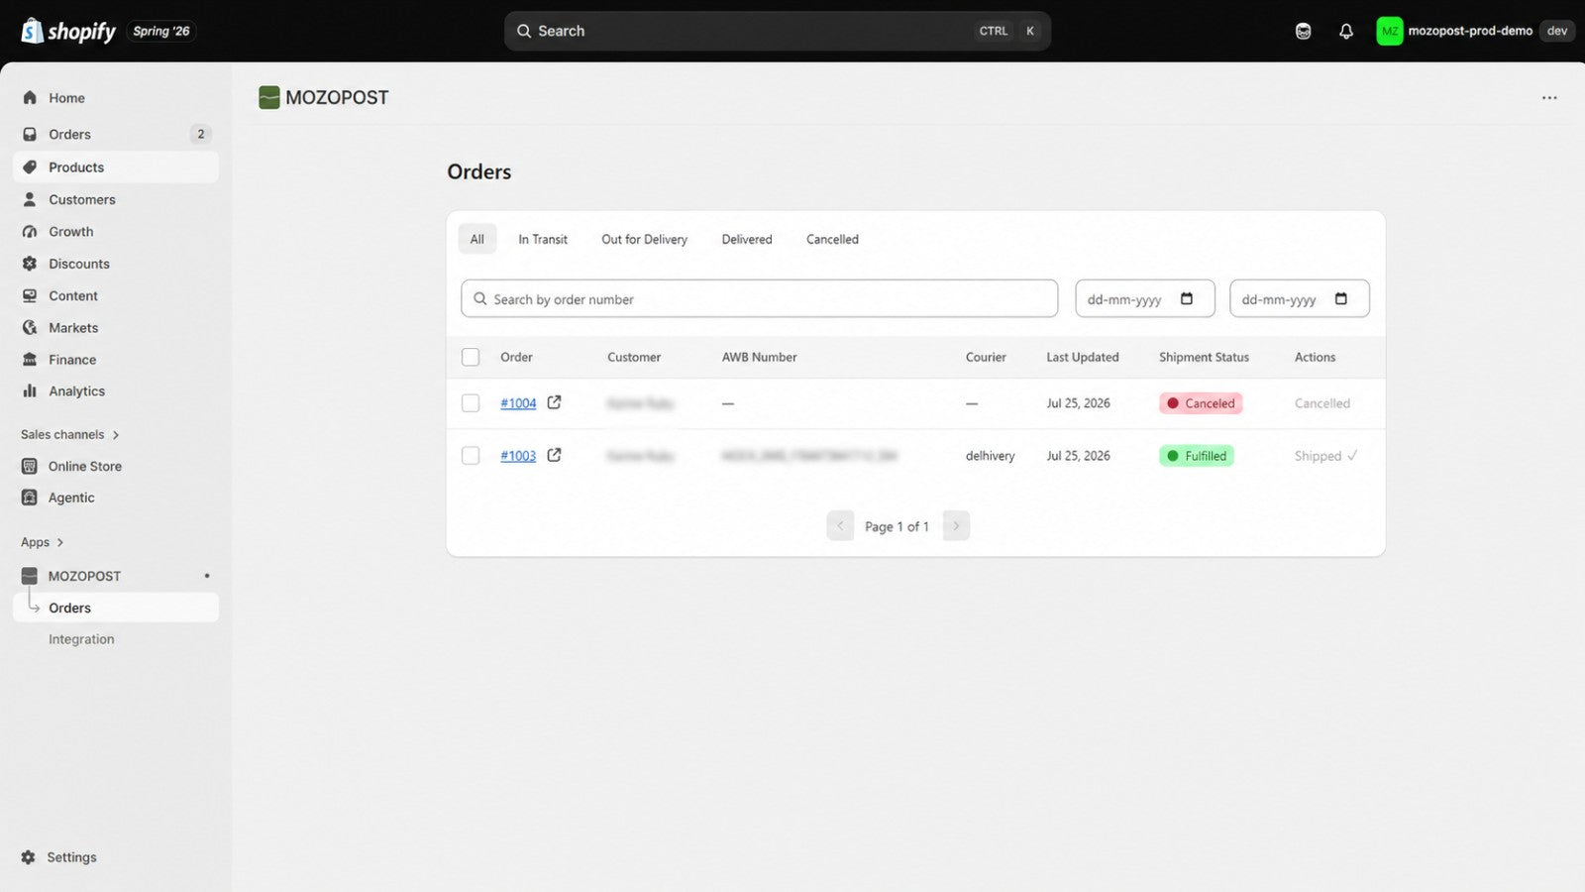Image resolution: width=1585 pixels, height=892 pixels.
Task: Open Orders under MOZOPOST app
Action: (116, 608)
